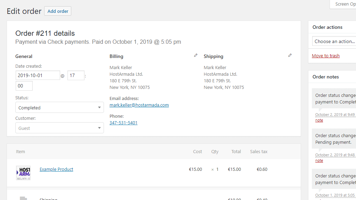This screenshot has width=356, height=200.
Task: Expand the Status dropdown showing Completed
Action: [59, 108]
